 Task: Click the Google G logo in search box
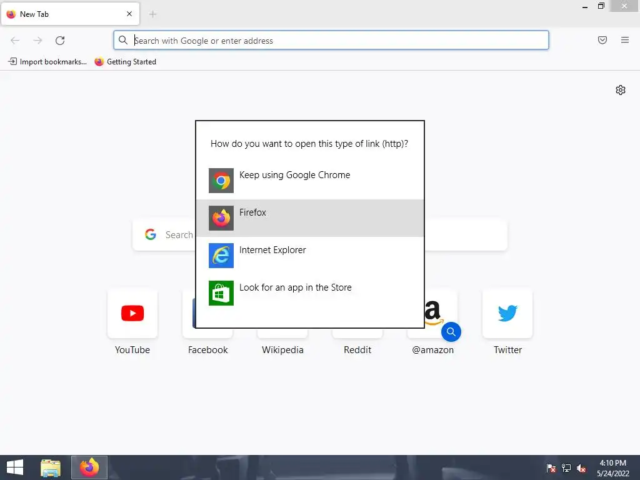point(151,234)
